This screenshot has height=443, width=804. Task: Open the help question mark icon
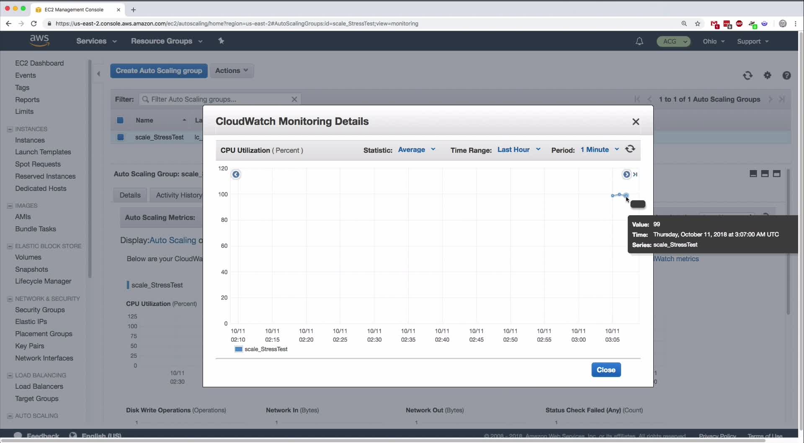pyautogui.click(x=786, y=75)
